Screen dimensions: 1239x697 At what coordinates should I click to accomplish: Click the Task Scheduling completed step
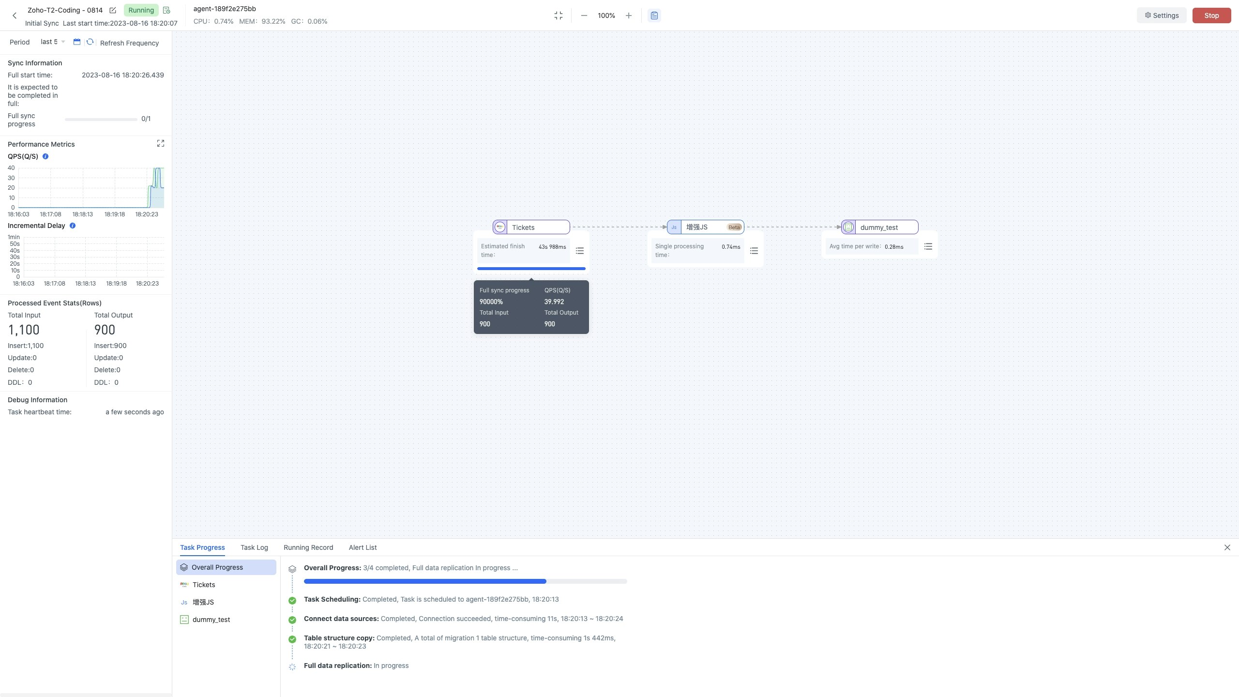[x=431, y=599]
